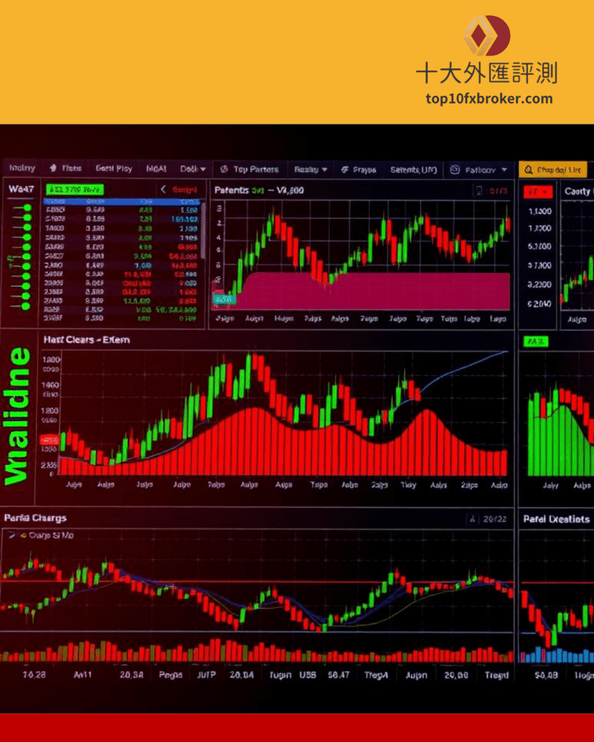Click the red price marker on Hart Clears axis

point(50,439)
